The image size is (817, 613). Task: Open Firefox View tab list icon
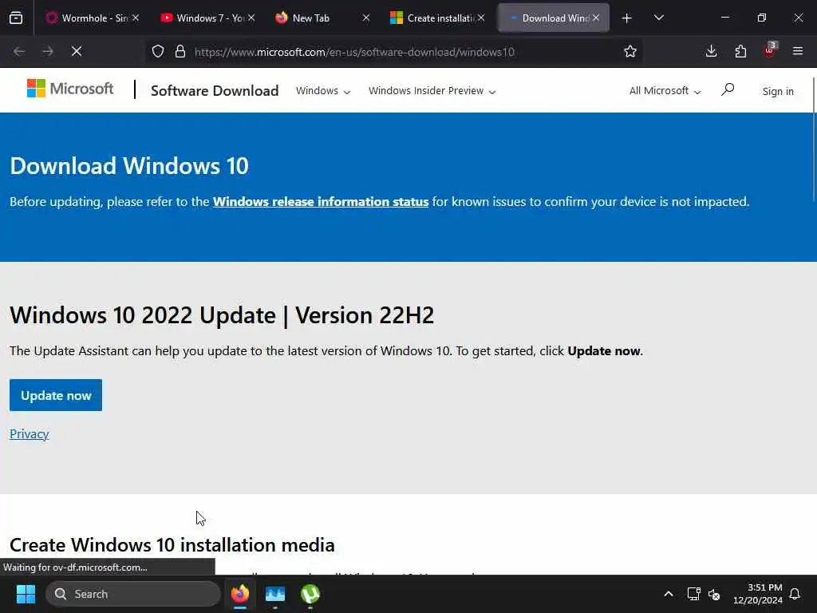(16, 18)
